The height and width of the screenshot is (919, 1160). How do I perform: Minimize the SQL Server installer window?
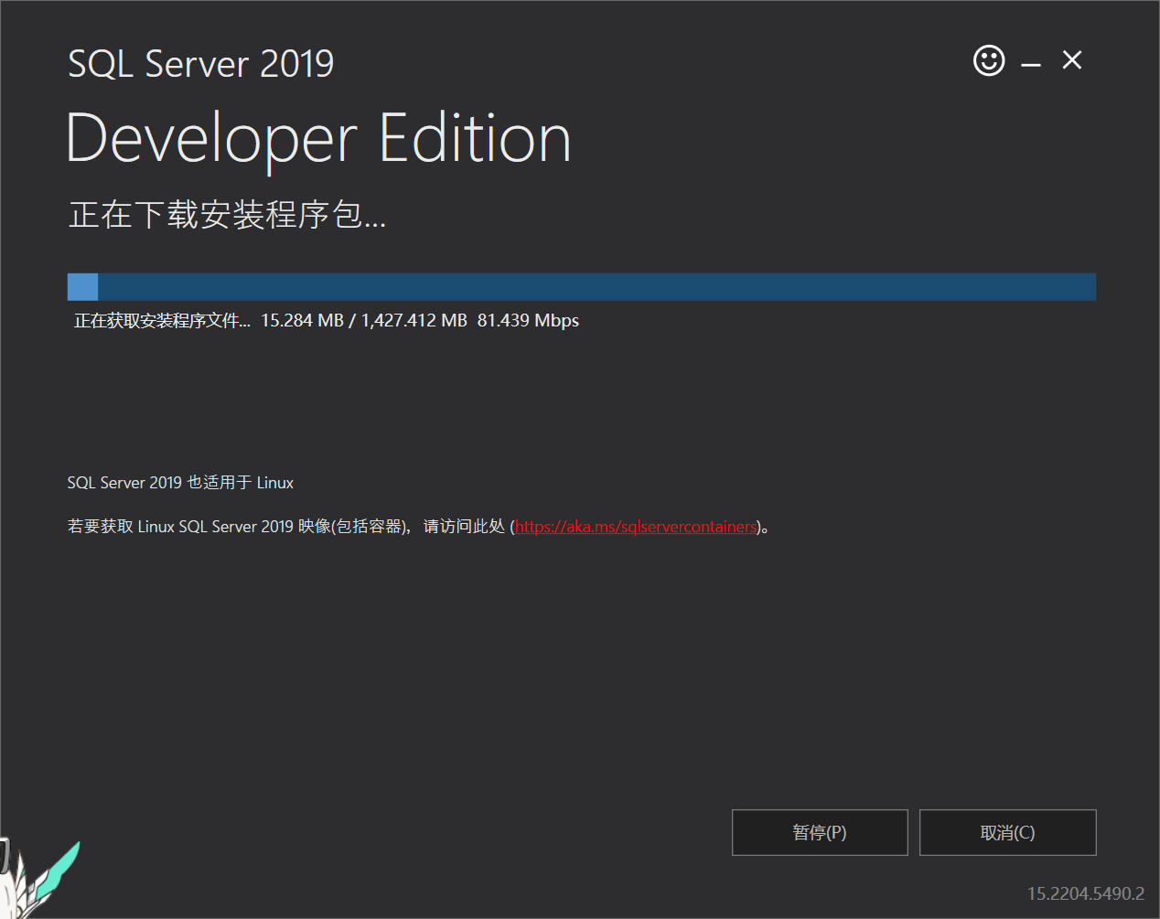click(1031, 63)
